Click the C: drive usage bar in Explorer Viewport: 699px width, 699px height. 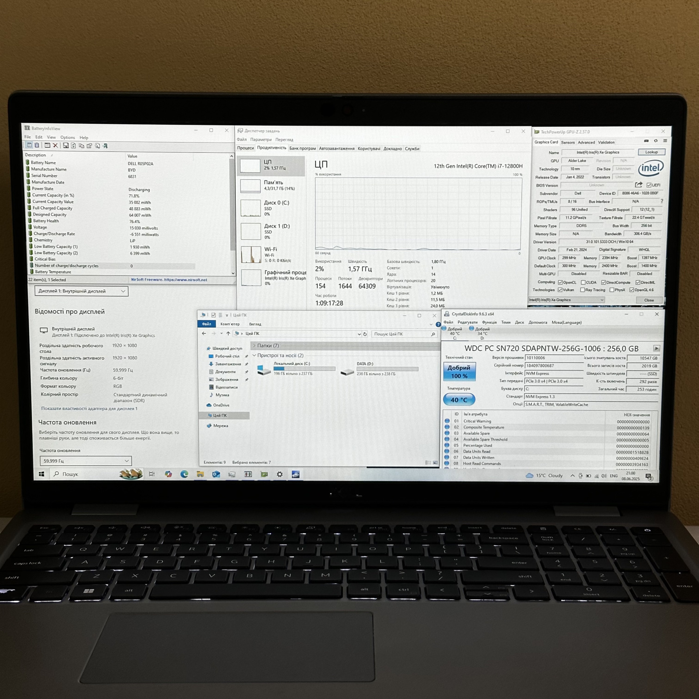pyautogui.click(x=304, y=369)
